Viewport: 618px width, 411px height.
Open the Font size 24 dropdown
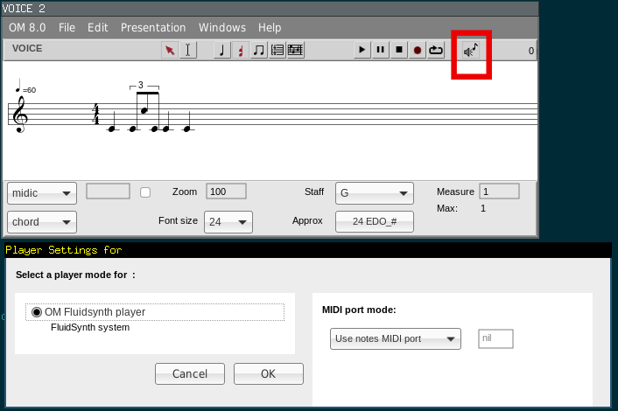pos(228,222)
